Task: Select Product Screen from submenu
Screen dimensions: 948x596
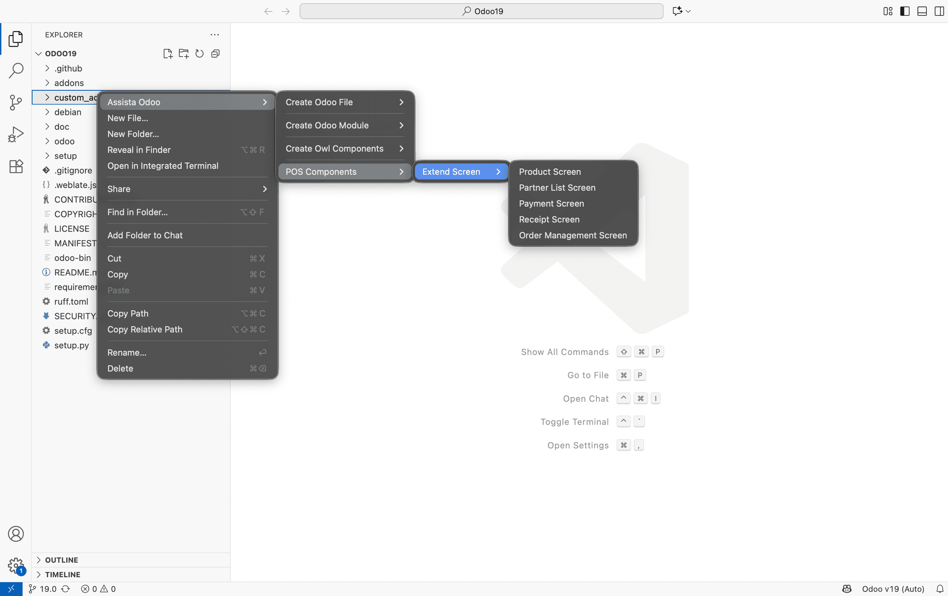Action: [x=550, y=172]
